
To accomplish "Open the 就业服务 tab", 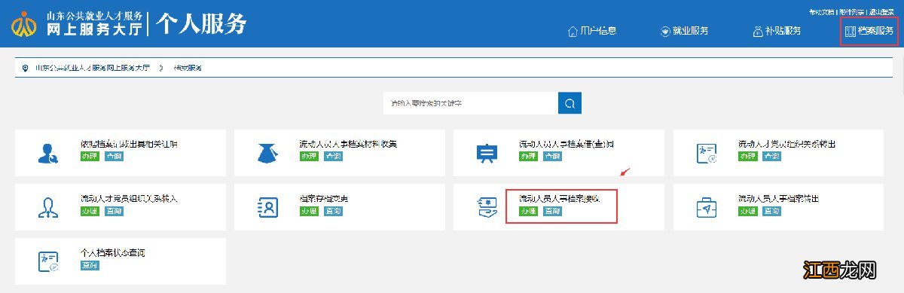I will pyautogui.click(x=684, y=31).
